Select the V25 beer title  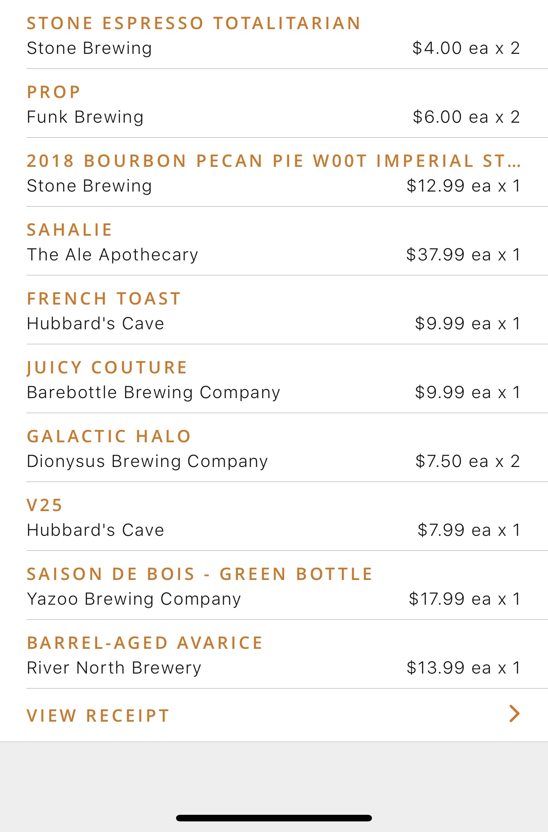click(x=45, y=505)
